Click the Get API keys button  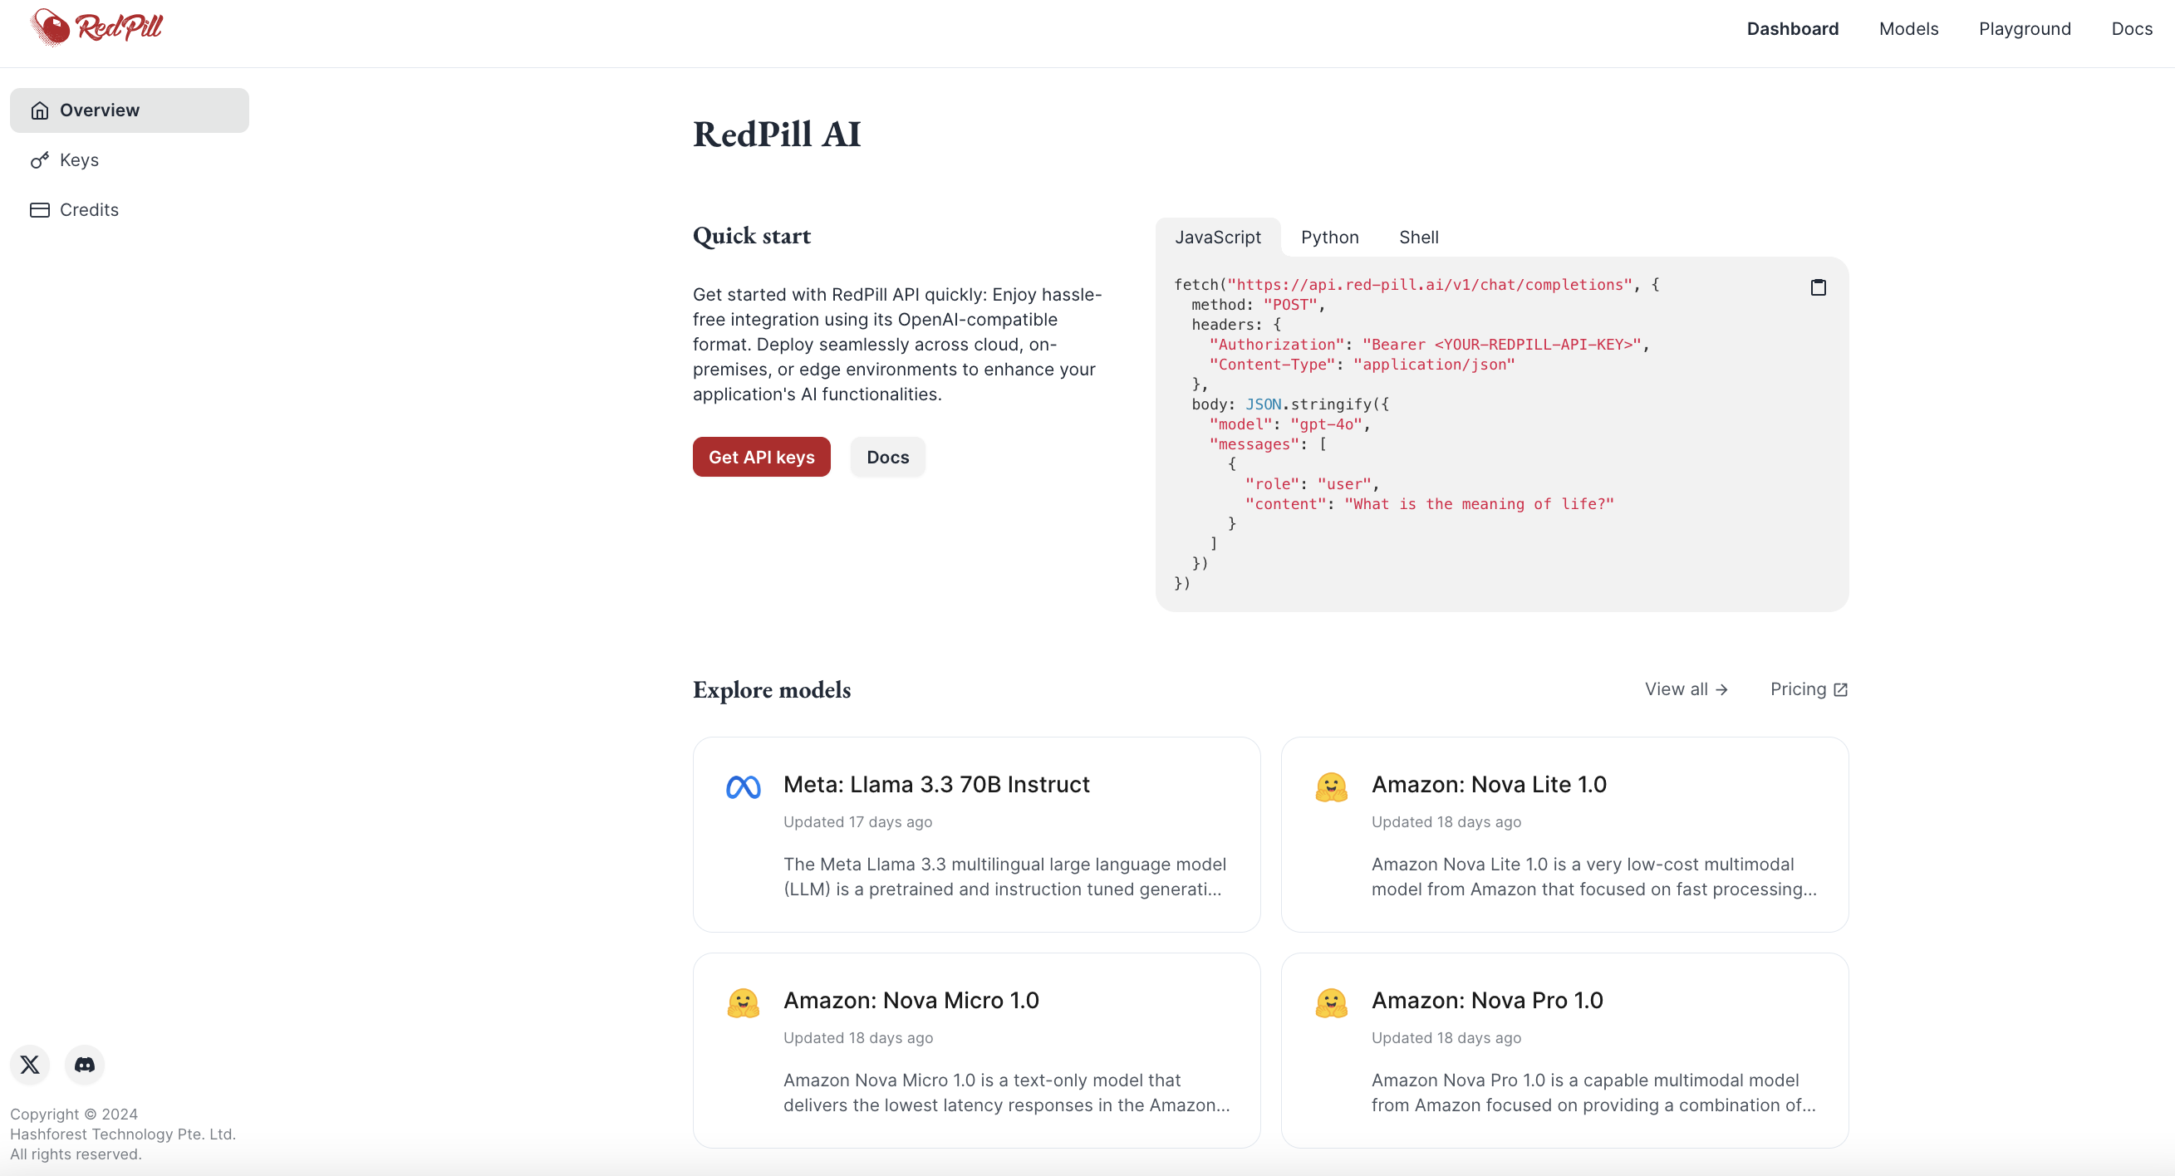(762, 457)
